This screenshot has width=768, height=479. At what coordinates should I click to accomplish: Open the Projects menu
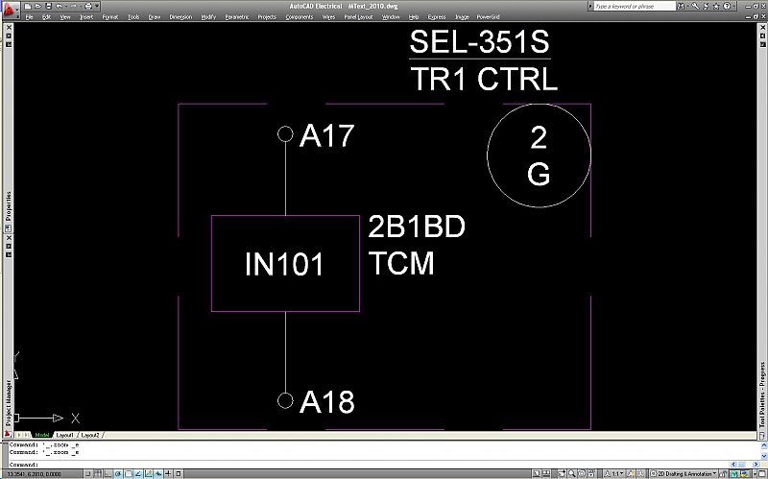(267, 17)
